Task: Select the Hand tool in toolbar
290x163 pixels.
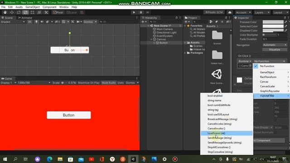Action: (x=5, y=12)
